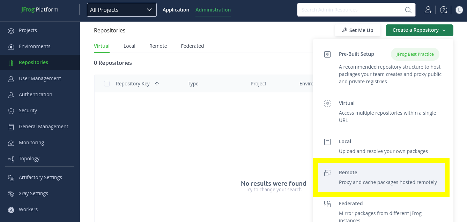Toggle the select-all checkbox in the table header
Screen dimensions: 467x222
[106, 83]
